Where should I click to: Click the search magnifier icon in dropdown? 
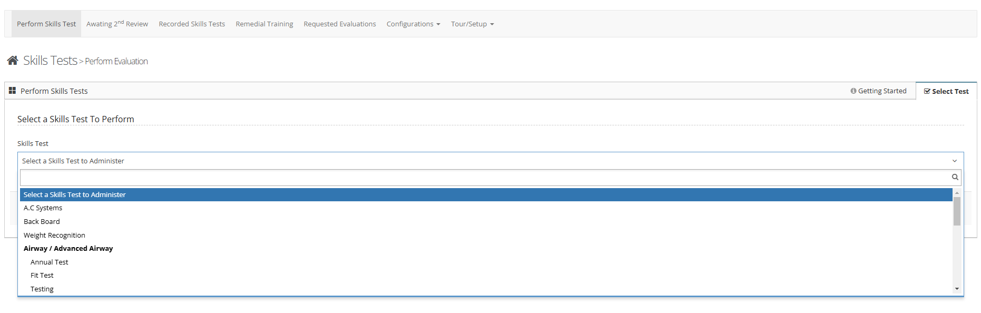pyautogui.click(x=955, y=177)
